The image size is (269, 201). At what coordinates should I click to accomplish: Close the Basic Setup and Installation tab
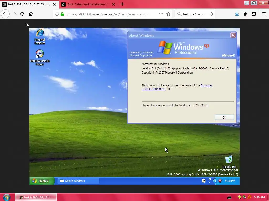(x=113, y=4)
